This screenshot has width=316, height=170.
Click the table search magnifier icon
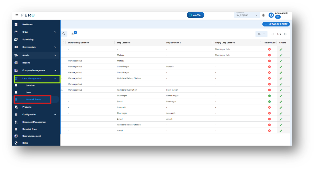pyautogui.click(x=64, y=34)
